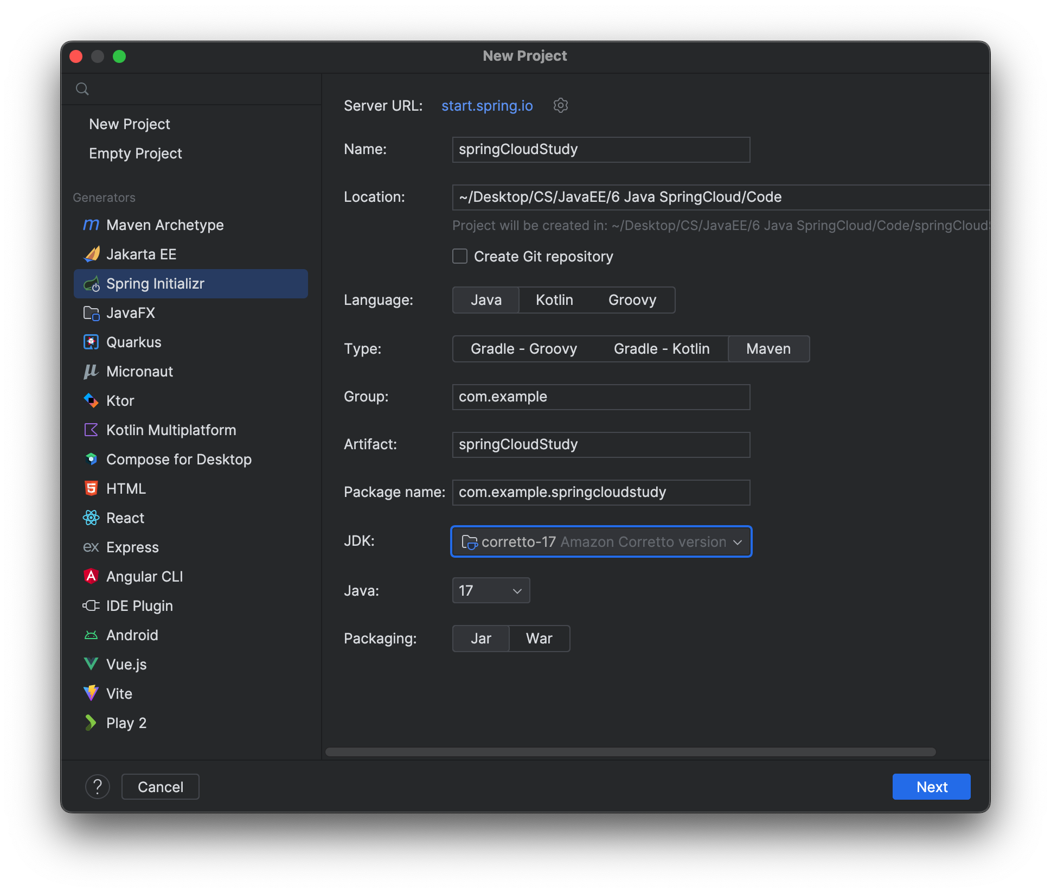The width and height of the screenshot is (1051, 893).
Task: Open the JDK corretto-17 dropdown
Action: (601, 541)
